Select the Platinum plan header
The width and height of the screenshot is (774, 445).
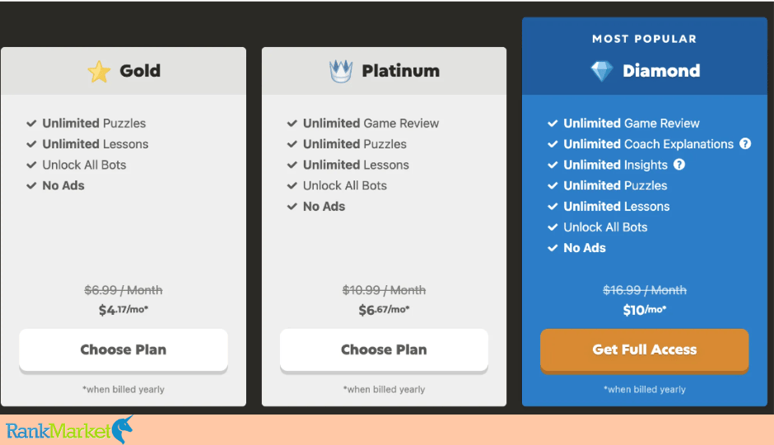tap(384, 71)
